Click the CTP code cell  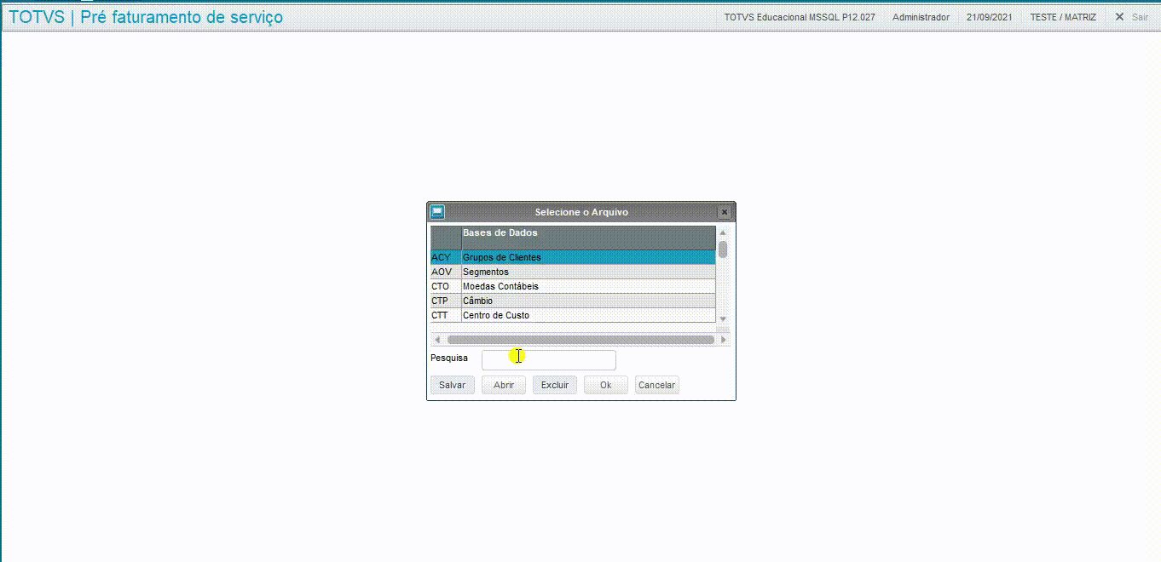446,301
